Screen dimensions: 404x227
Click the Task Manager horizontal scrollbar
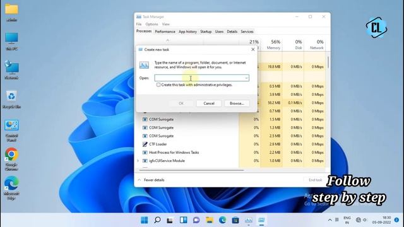[x=191, y=170]
